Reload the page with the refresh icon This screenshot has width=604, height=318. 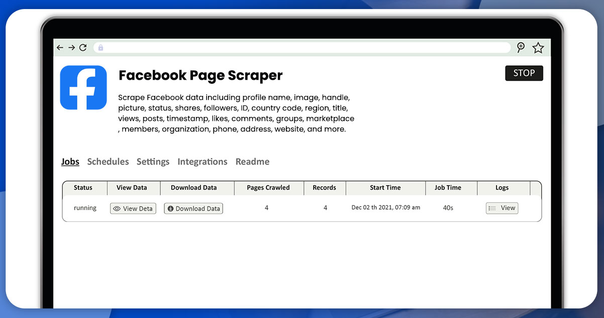[83, 48]
